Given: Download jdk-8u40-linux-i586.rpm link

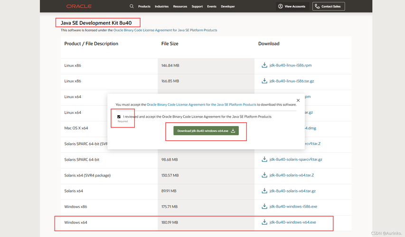Looking at the screenshot, I should pos(290,65).
